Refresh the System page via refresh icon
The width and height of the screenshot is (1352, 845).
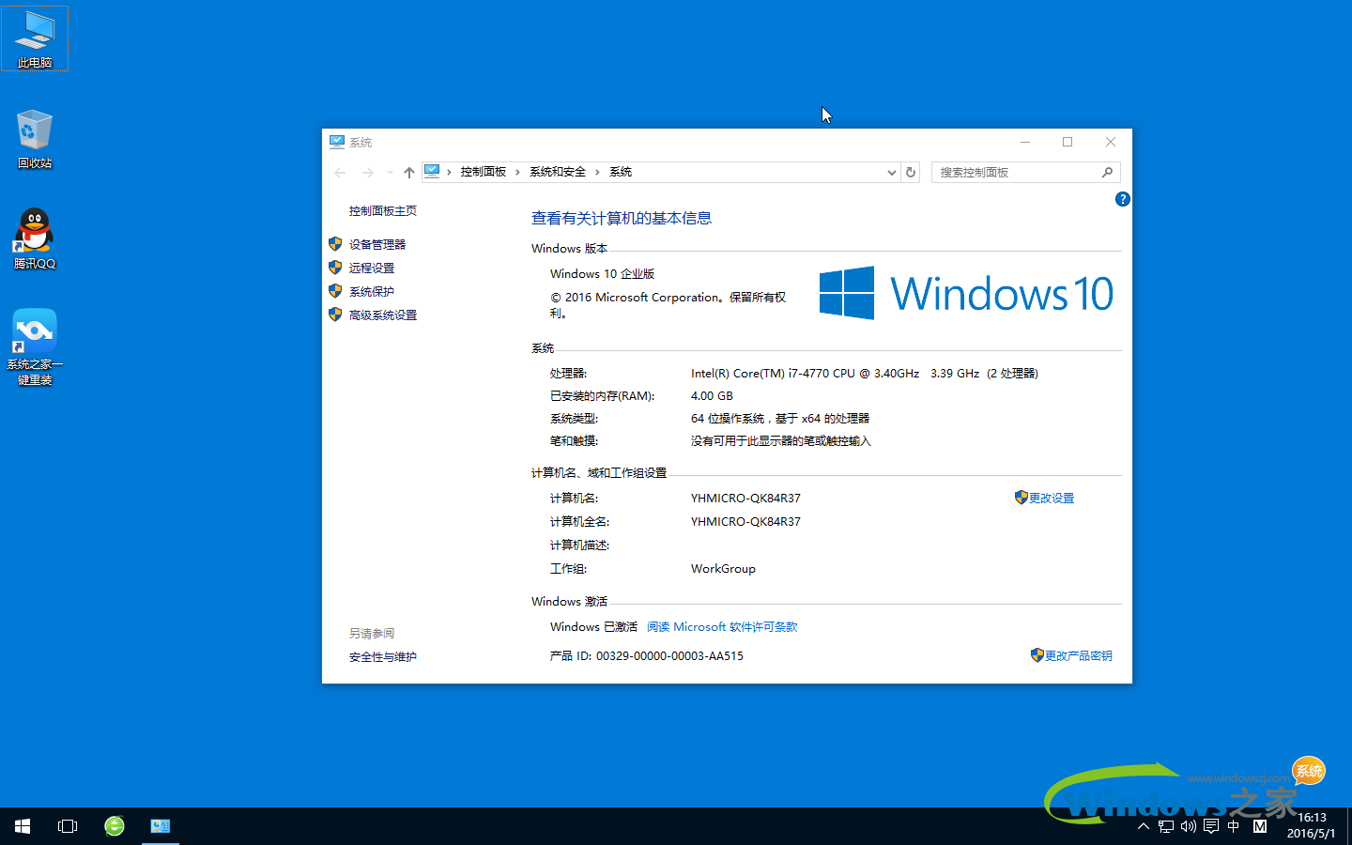(910, 172)
